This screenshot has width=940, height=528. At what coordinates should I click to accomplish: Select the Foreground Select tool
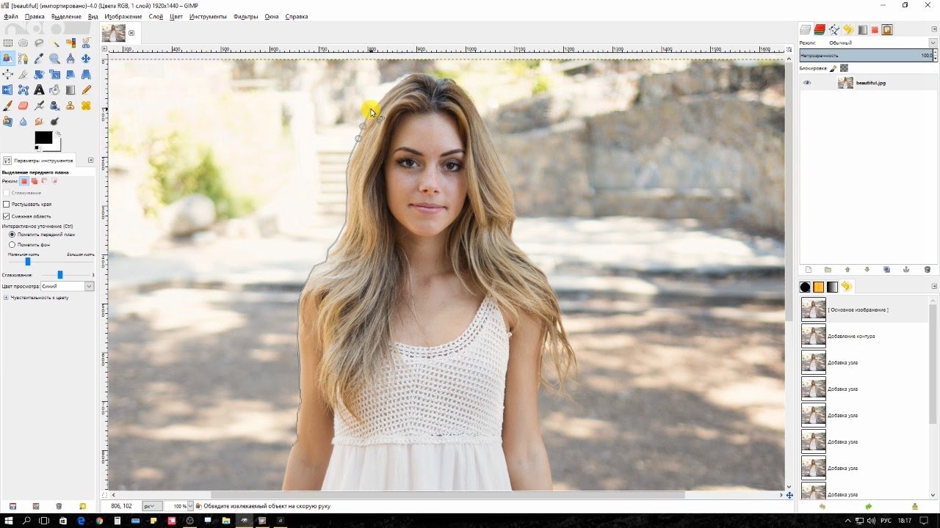pos(8,58)
